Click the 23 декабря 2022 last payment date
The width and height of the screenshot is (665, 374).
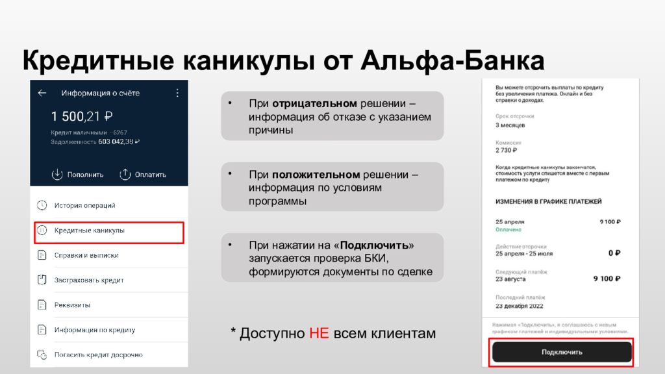519,306
